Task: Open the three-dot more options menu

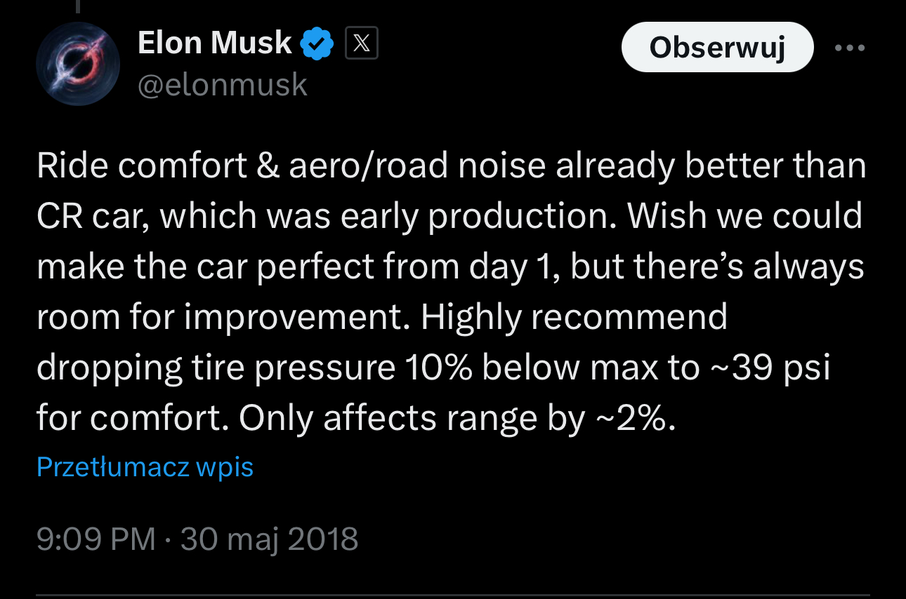Action: tap(850, 48)
